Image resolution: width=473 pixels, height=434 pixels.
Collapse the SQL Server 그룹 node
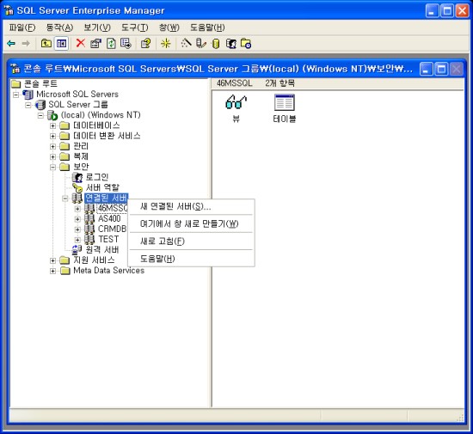(28, 105)
